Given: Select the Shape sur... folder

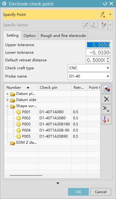Looking at the screenshot, I should click(x=24, y=106).
